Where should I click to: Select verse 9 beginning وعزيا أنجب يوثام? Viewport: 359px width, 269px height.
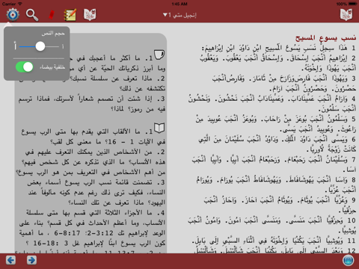tap(280, 205)
